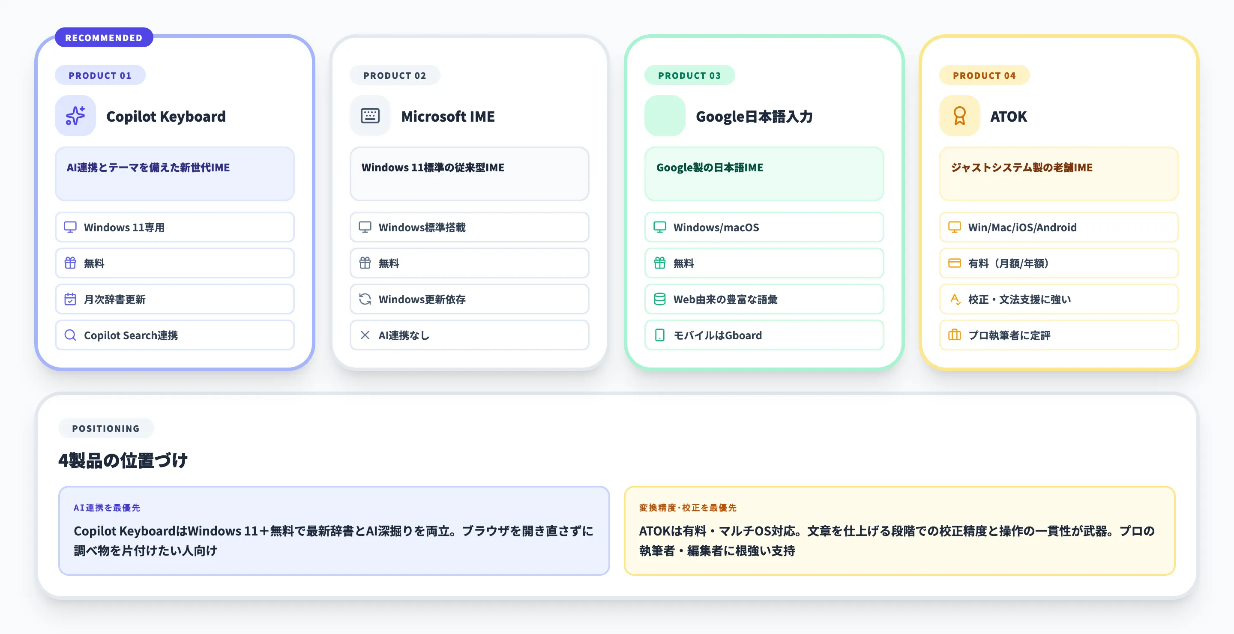The width and height of the screenshot is (1234, 634).
Task: Select the sparkle icon beside Copilot Keyboard
Action: tap(75, 116)
